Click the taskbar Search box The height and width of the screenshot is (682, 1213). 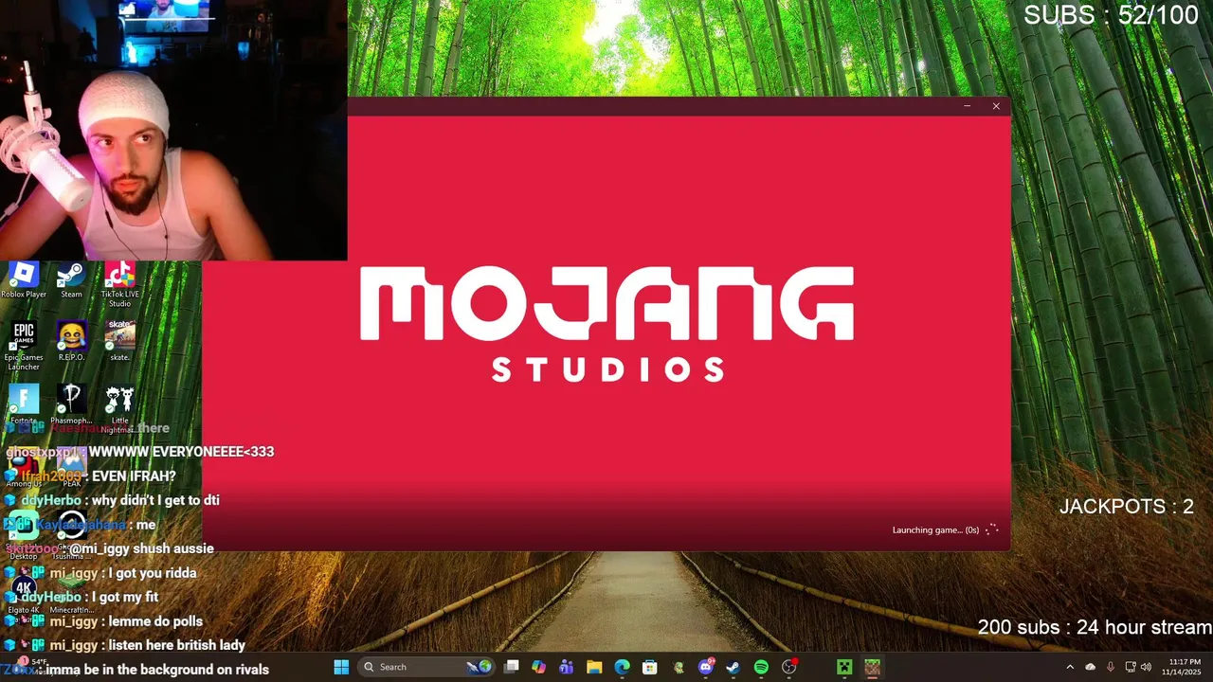[x=427, y=667]
